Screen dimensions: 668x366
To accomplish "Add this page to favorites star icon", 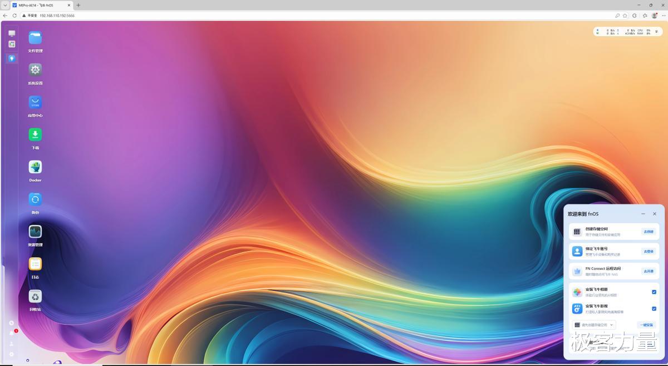I will 625,16.
